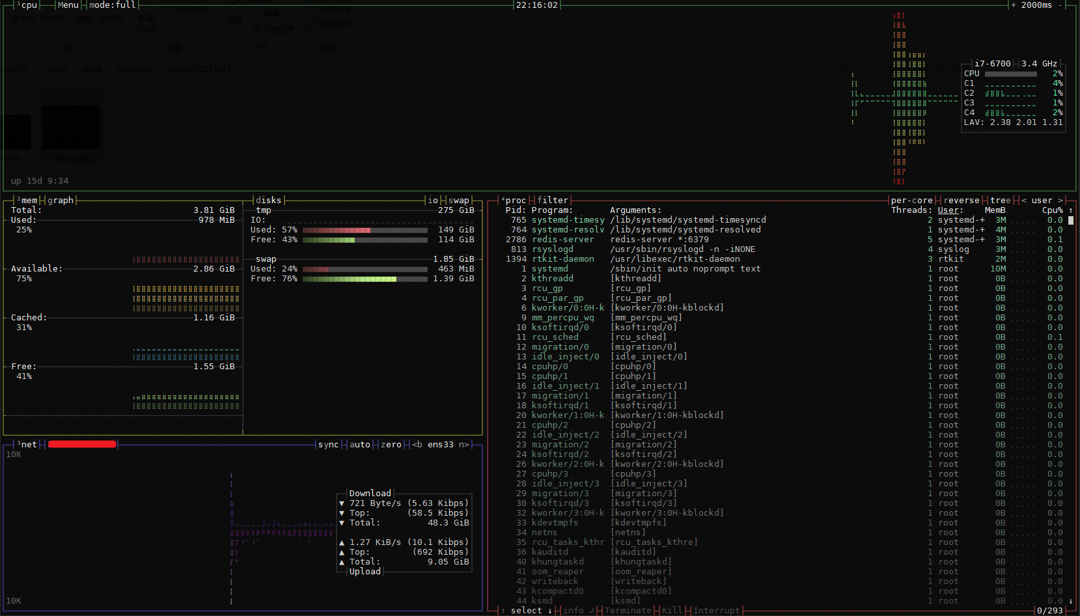Click the process list scroll-down arrow
The image size is (1080, 616).
pyautogui.click(x=1071, y=601)
